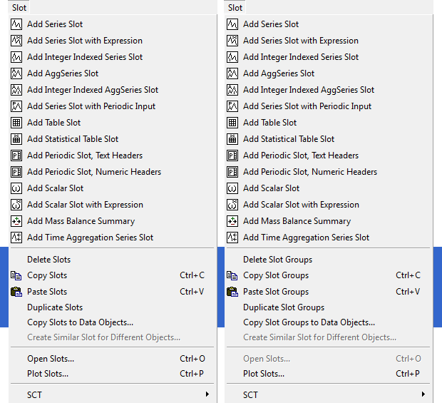Click Paste Slot Groups clipboard icon
Viewport: 442px width, 403px height.
[x=232, y=292]
